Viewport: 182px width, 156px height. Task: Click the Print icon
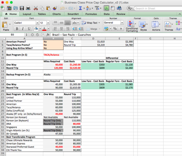(x=28, y=8)
